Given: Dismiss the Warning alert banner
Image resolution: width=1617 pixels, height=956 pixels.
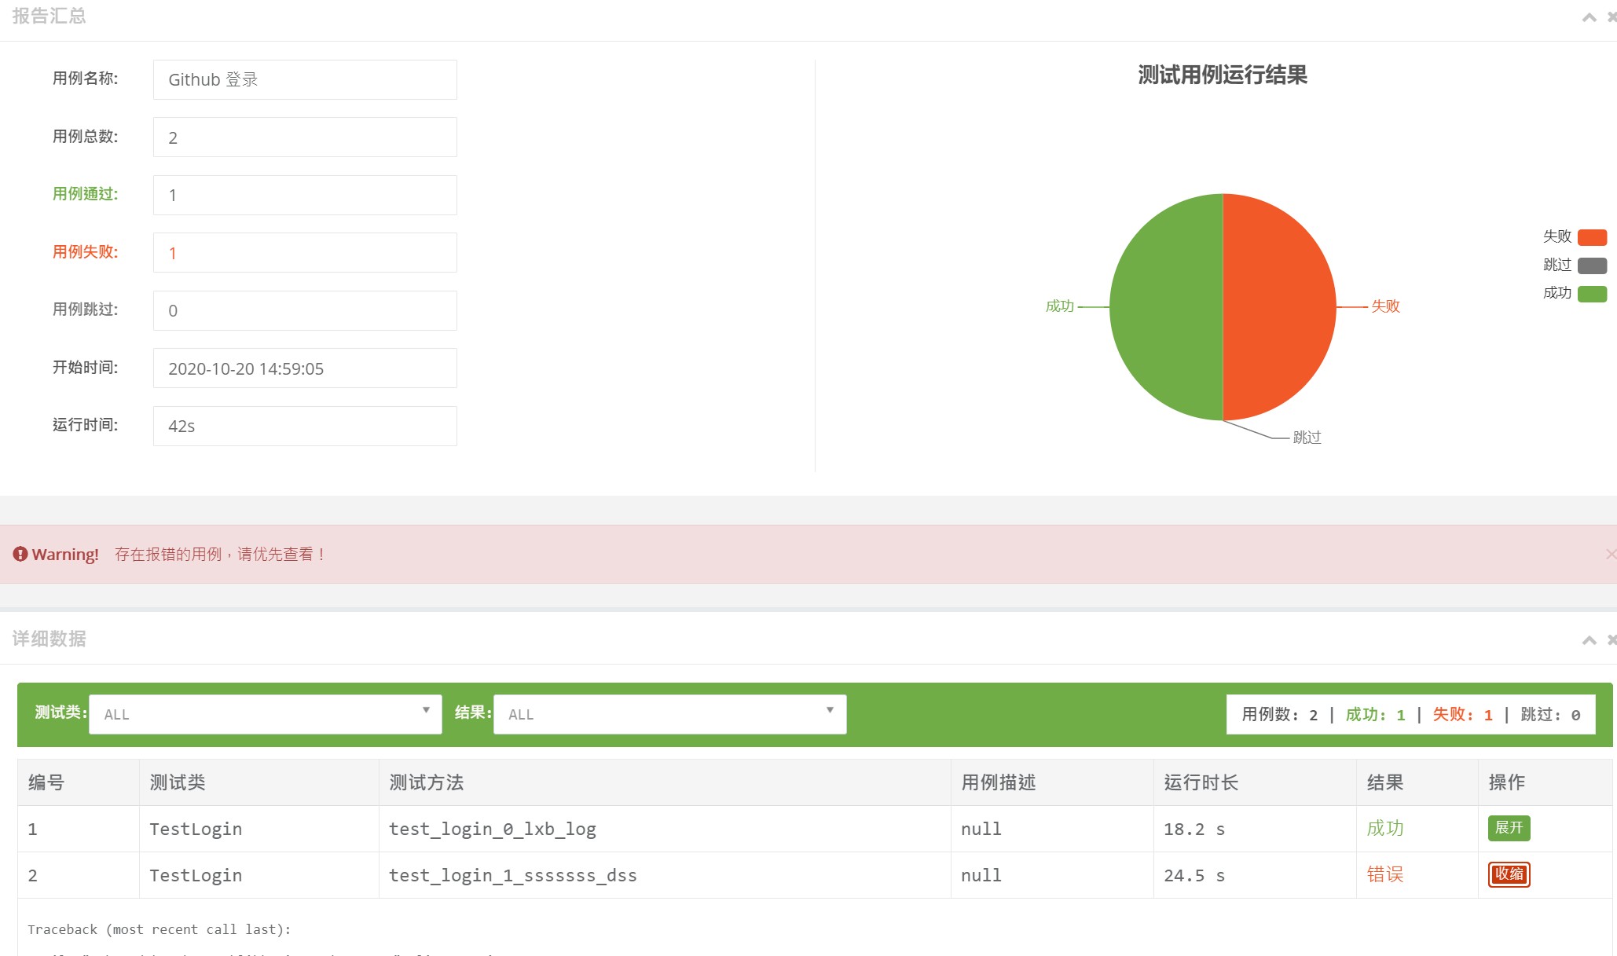Looking at the screenshot, I should 1611,555.
